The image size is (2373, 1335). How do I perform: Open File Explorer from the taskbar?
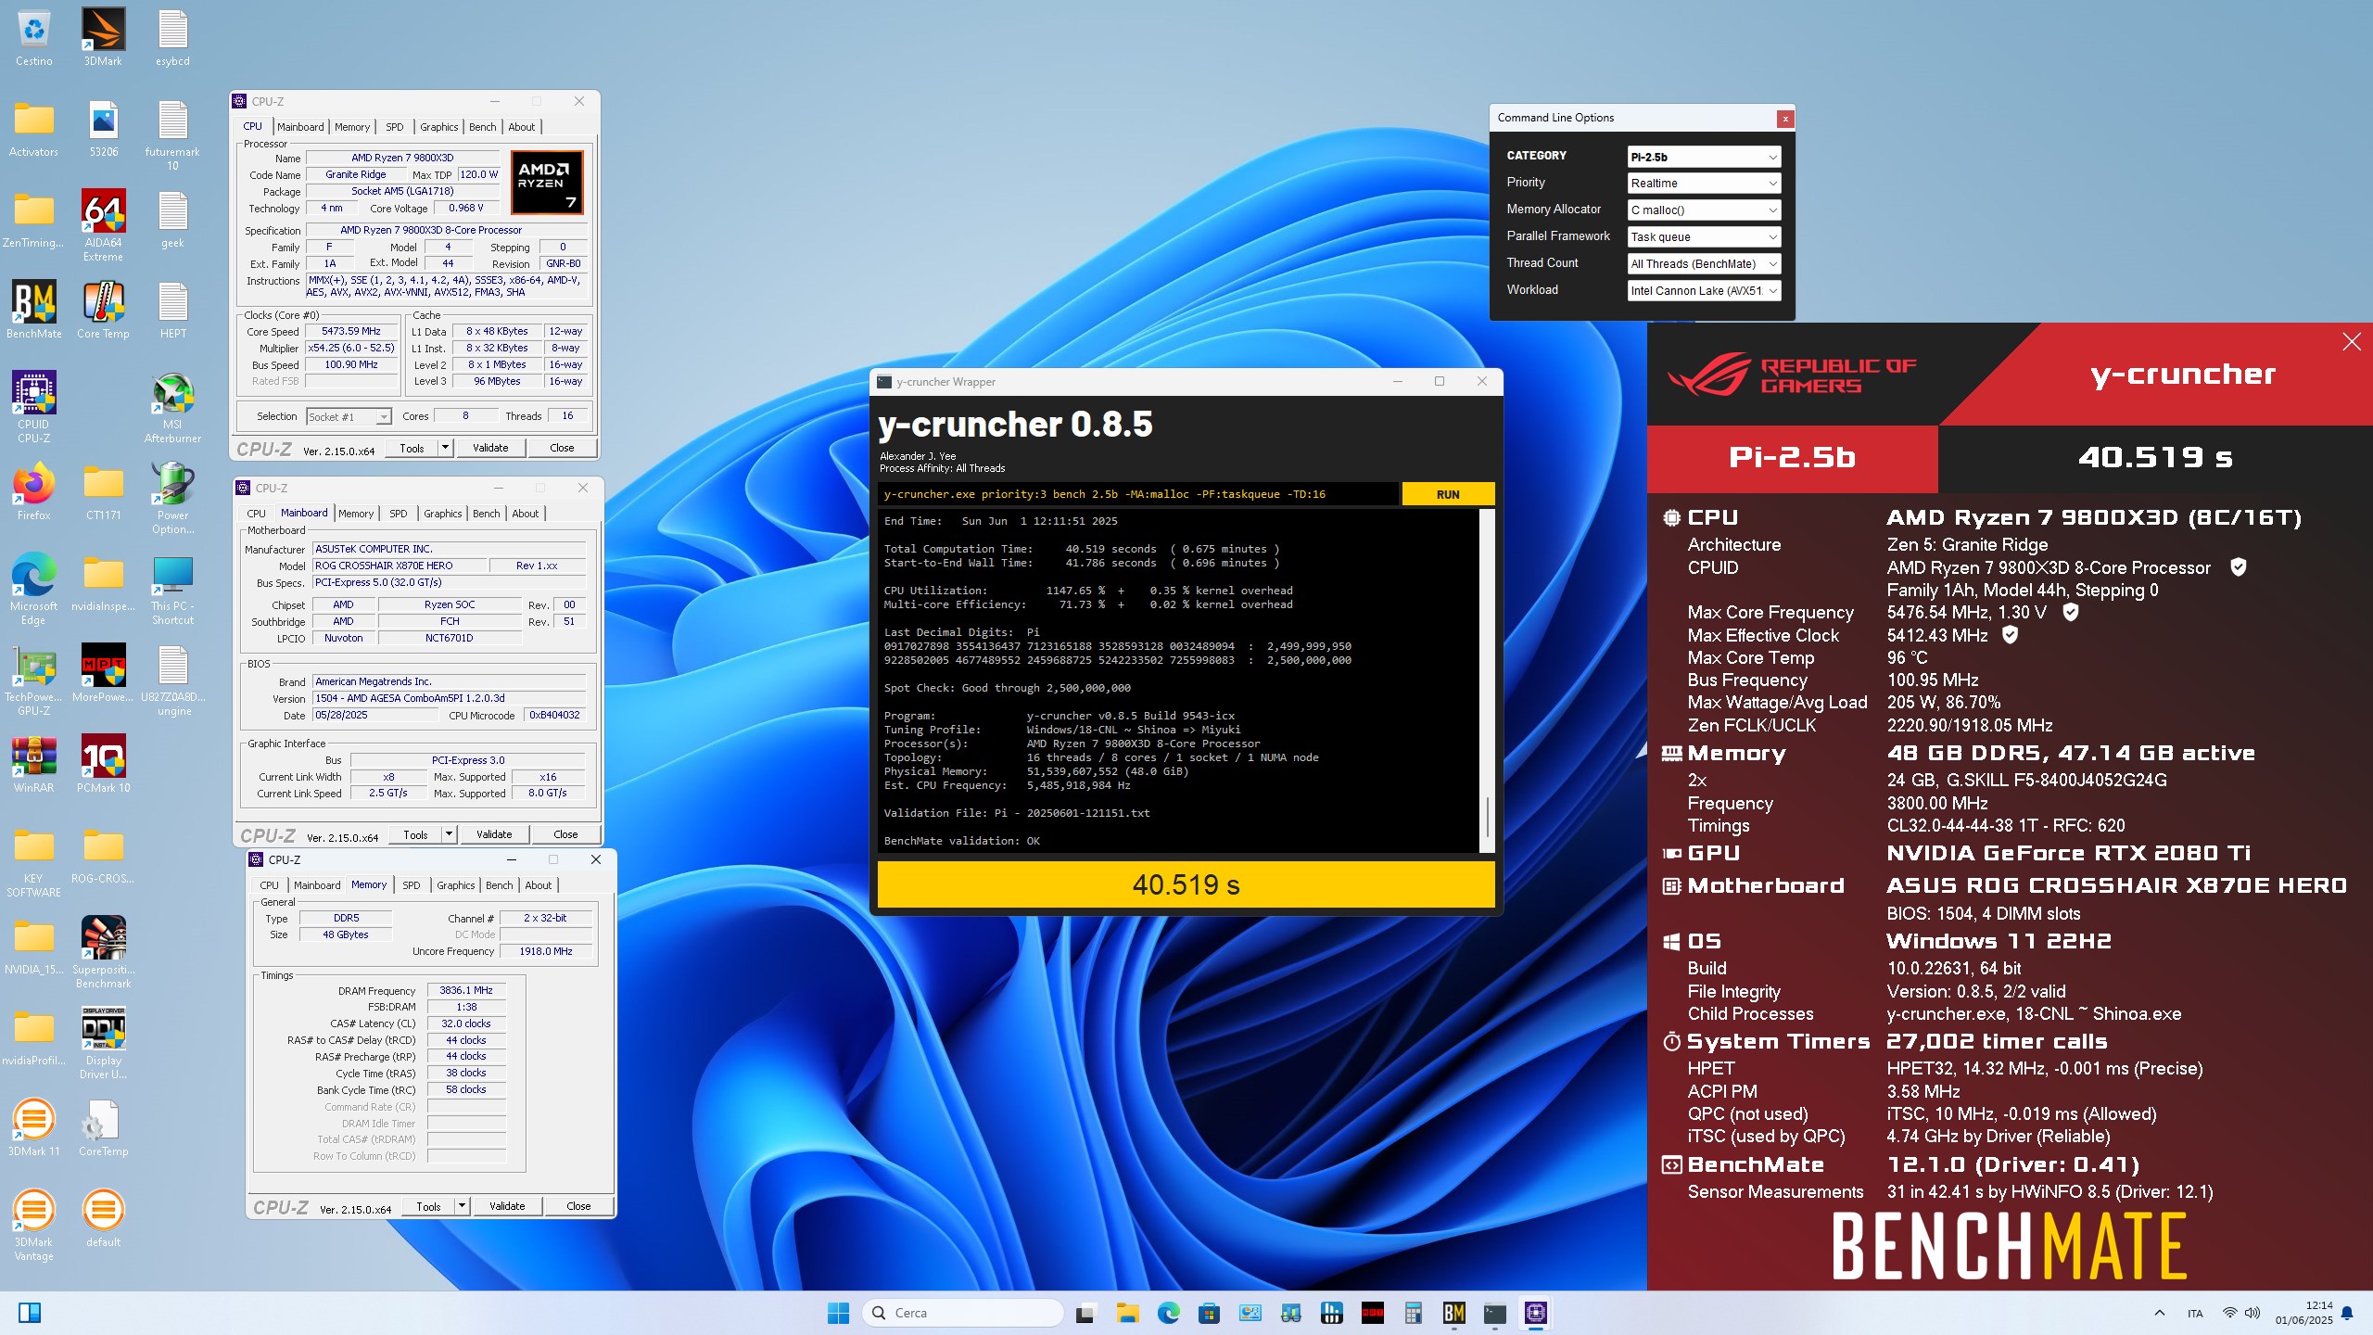coord(1127,1313)
